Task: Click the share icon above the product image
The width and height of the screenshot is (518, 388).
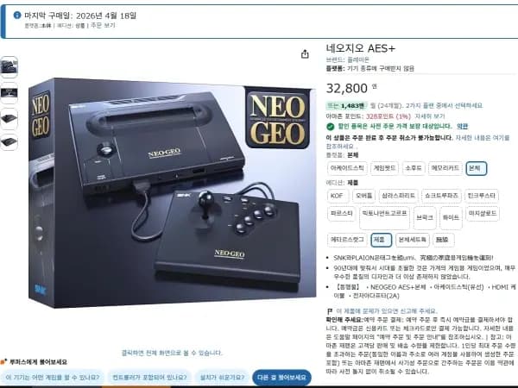Action: point(305,54)
